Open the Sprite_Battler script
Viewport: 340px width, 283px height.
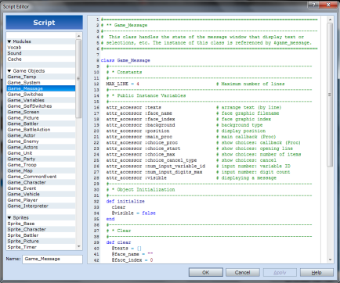[41, 235]
